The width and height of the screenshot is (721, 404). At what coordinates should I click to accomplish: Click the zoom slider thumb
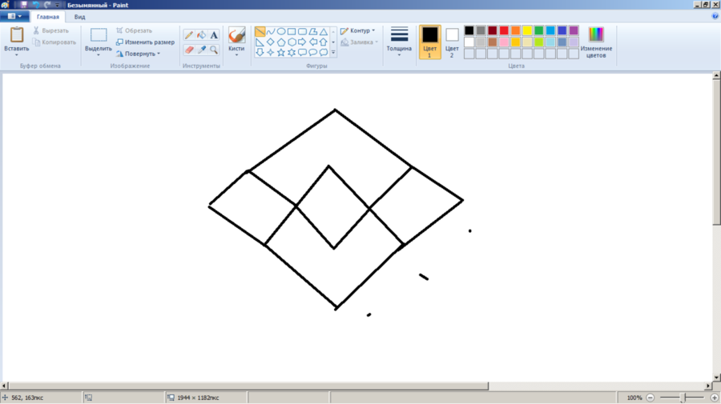[x=683, y=398]
